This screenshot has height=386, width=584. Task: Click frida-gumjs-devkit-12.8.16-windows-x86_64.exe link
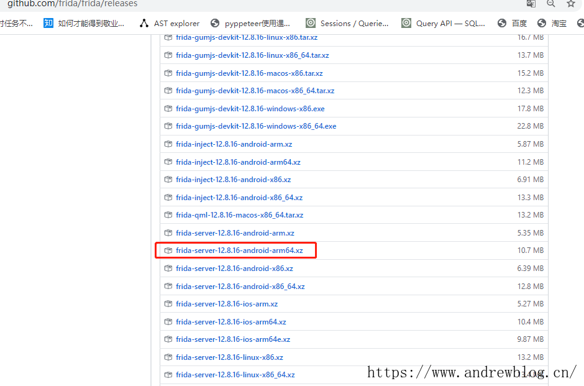[256, 126]
